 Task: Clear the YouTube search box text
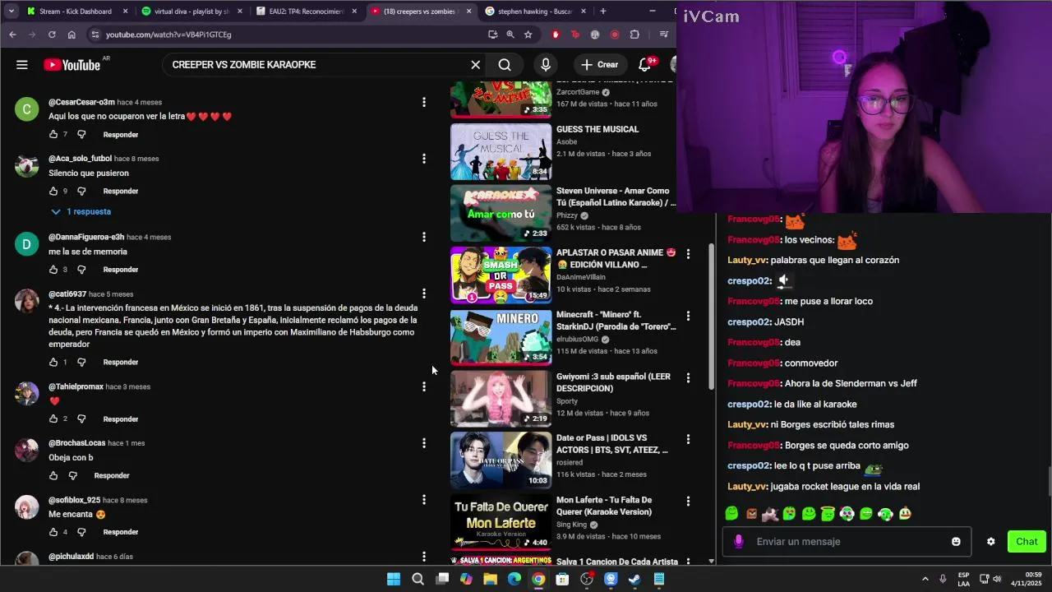coord(475,65)
